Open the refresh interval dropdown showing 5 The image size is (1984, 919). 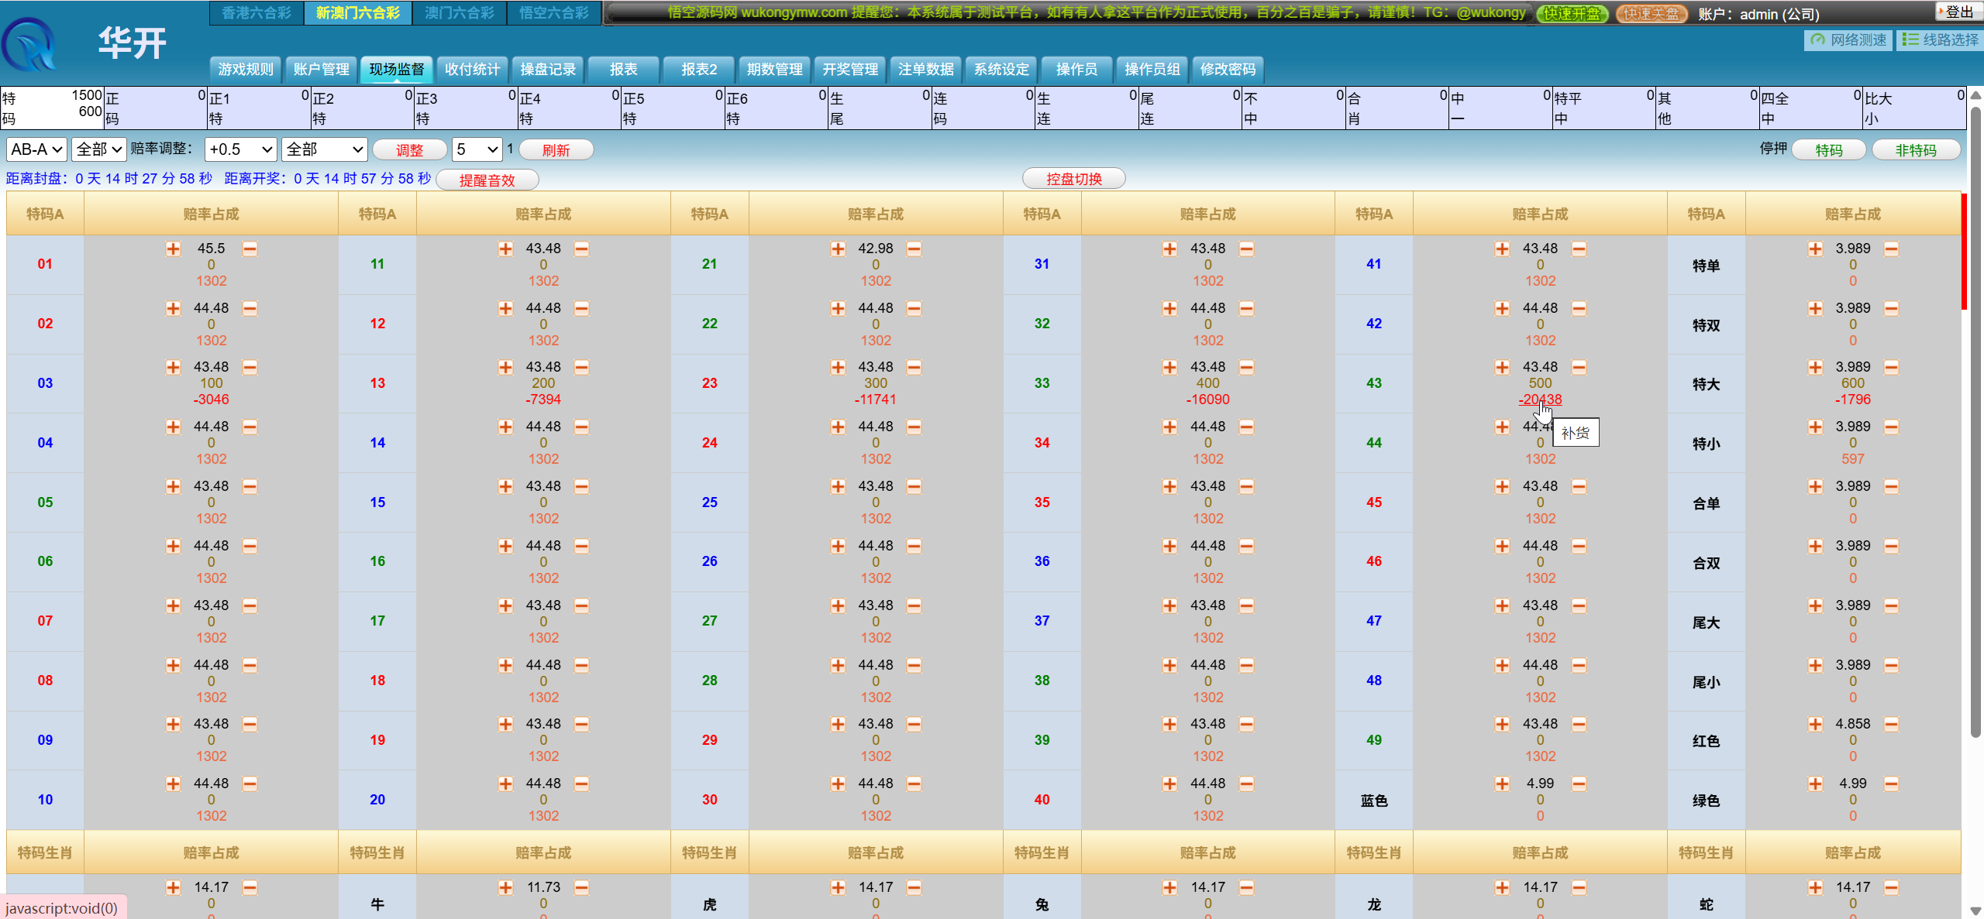pyautogui.click(x=477, y=149)
